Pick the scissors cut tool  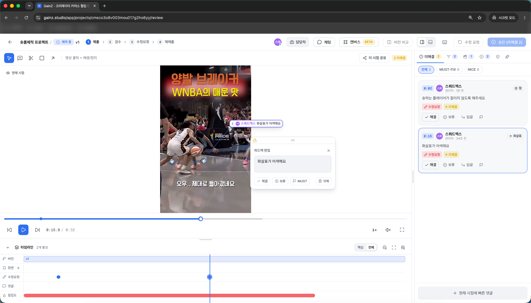[x=31, y=58]
